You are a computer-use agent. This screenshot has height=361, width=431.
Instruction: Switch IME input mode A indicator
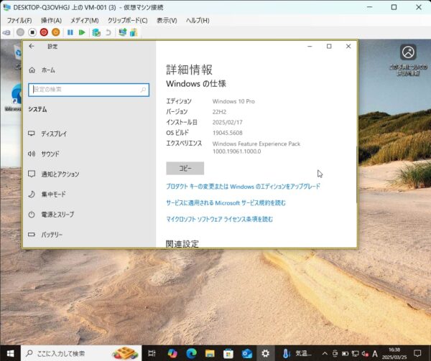[x=375, y=354]
